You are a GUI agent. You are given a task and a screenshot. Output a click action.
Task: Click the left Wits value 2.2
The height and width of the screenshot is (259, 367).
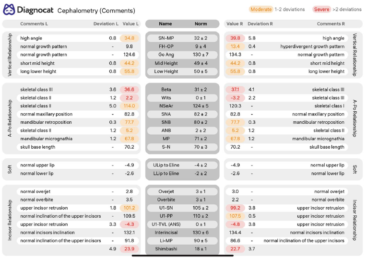(129, 98)
